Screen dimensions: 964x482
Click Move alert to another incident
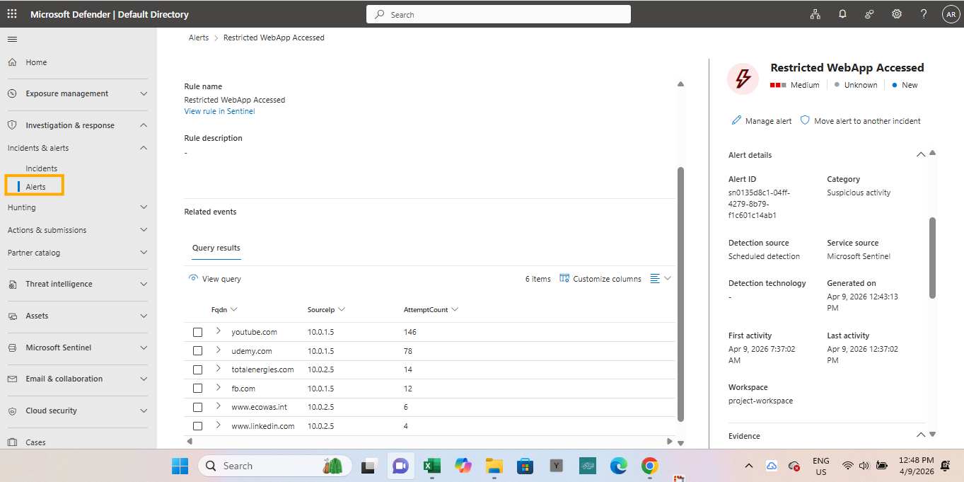tap(860, 121)
